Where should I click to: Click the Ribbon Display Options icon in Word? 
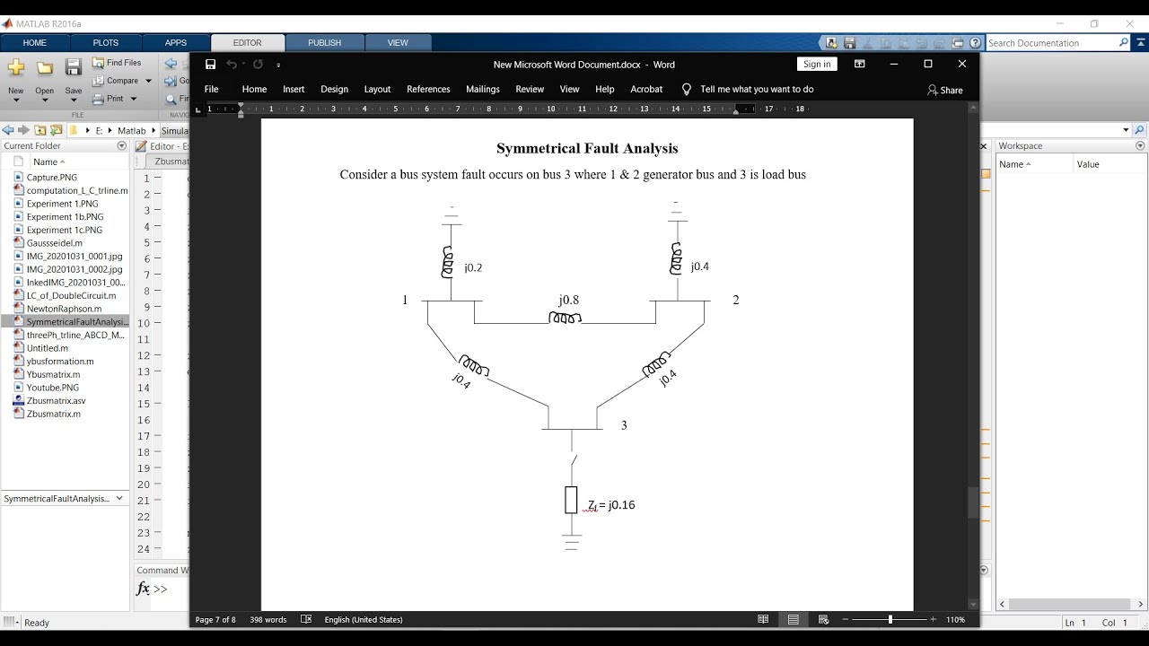point(859,65)
